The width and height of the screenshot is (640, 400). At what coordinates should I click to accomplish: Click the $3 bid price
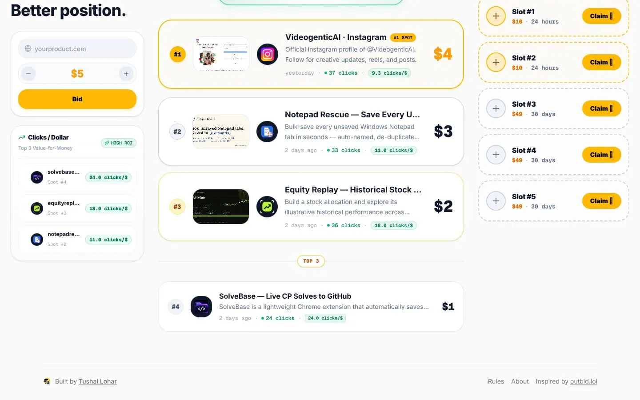tap(443, 132)
